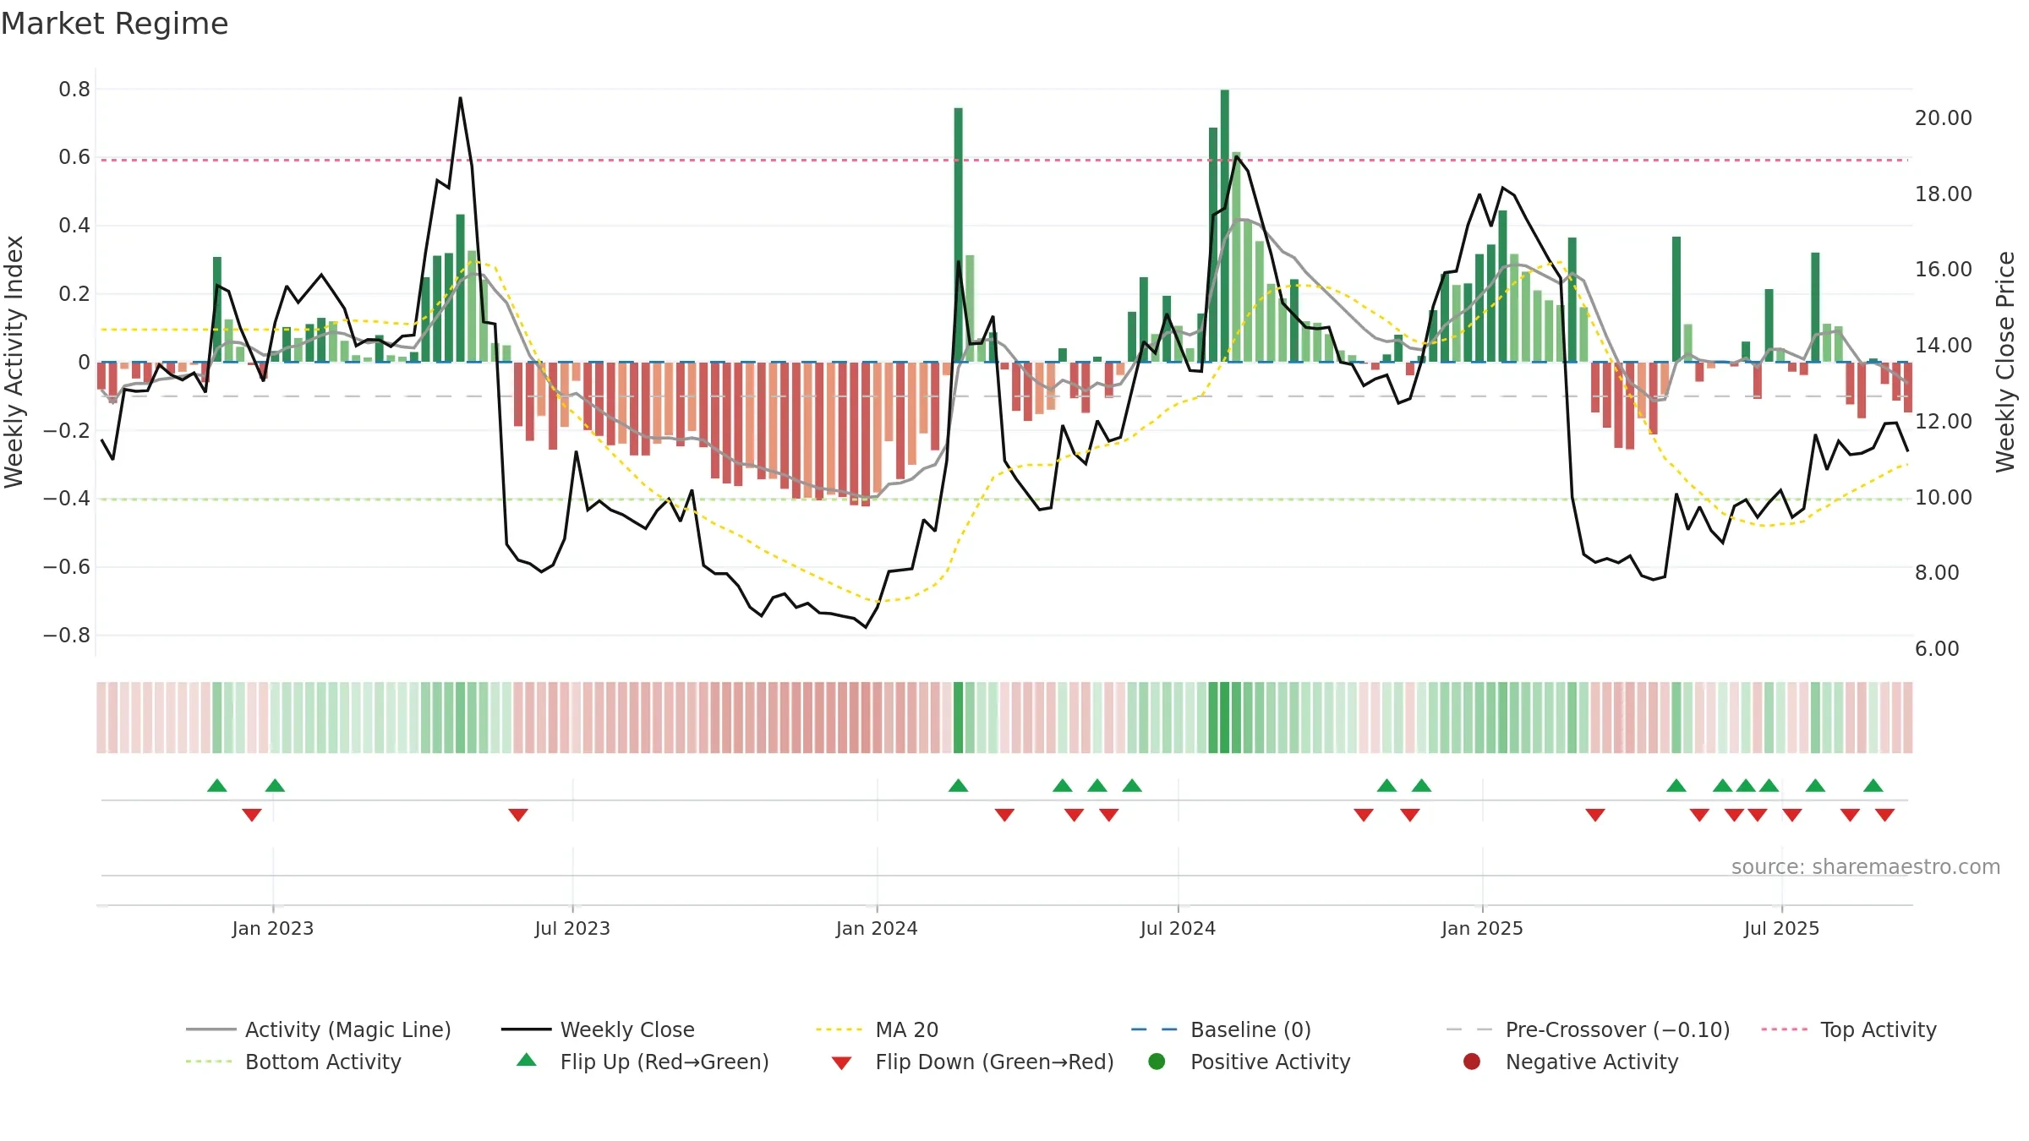Click the Weekly Close Price axis title
Image resolution: width=2029 pixels, height=1141 pixels.
coord(2005,362)
